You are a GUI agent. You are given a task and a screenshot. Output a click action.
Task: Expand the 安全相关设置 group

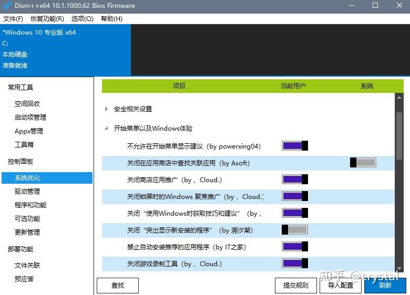[x=106, y=109]
